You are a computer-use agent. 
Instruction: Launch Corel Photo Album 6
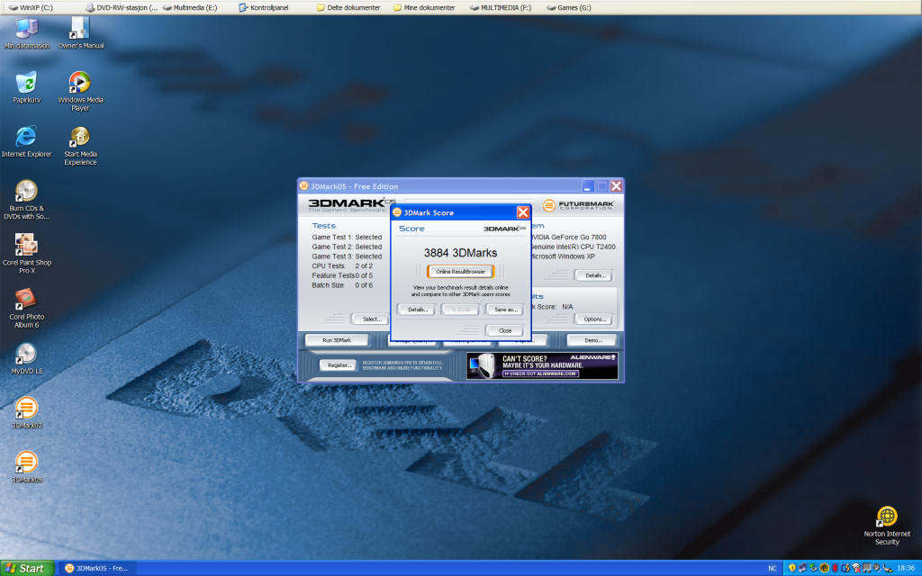pos(26,308)
